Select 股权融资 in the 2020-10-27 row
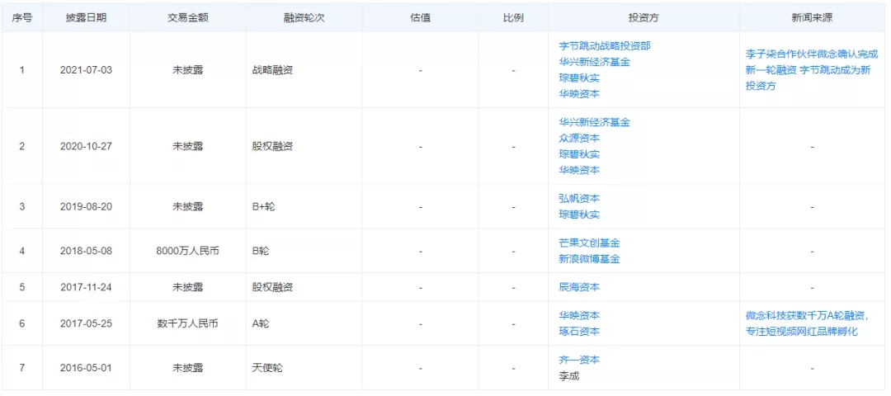Viewport: 891px width, 396px height. coord(271,146)
